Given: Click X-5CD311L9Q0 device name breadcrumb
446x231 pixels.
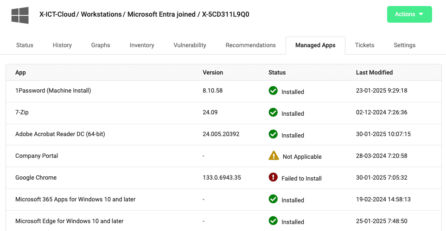Looking at the screenshot, I should (226, 14).
